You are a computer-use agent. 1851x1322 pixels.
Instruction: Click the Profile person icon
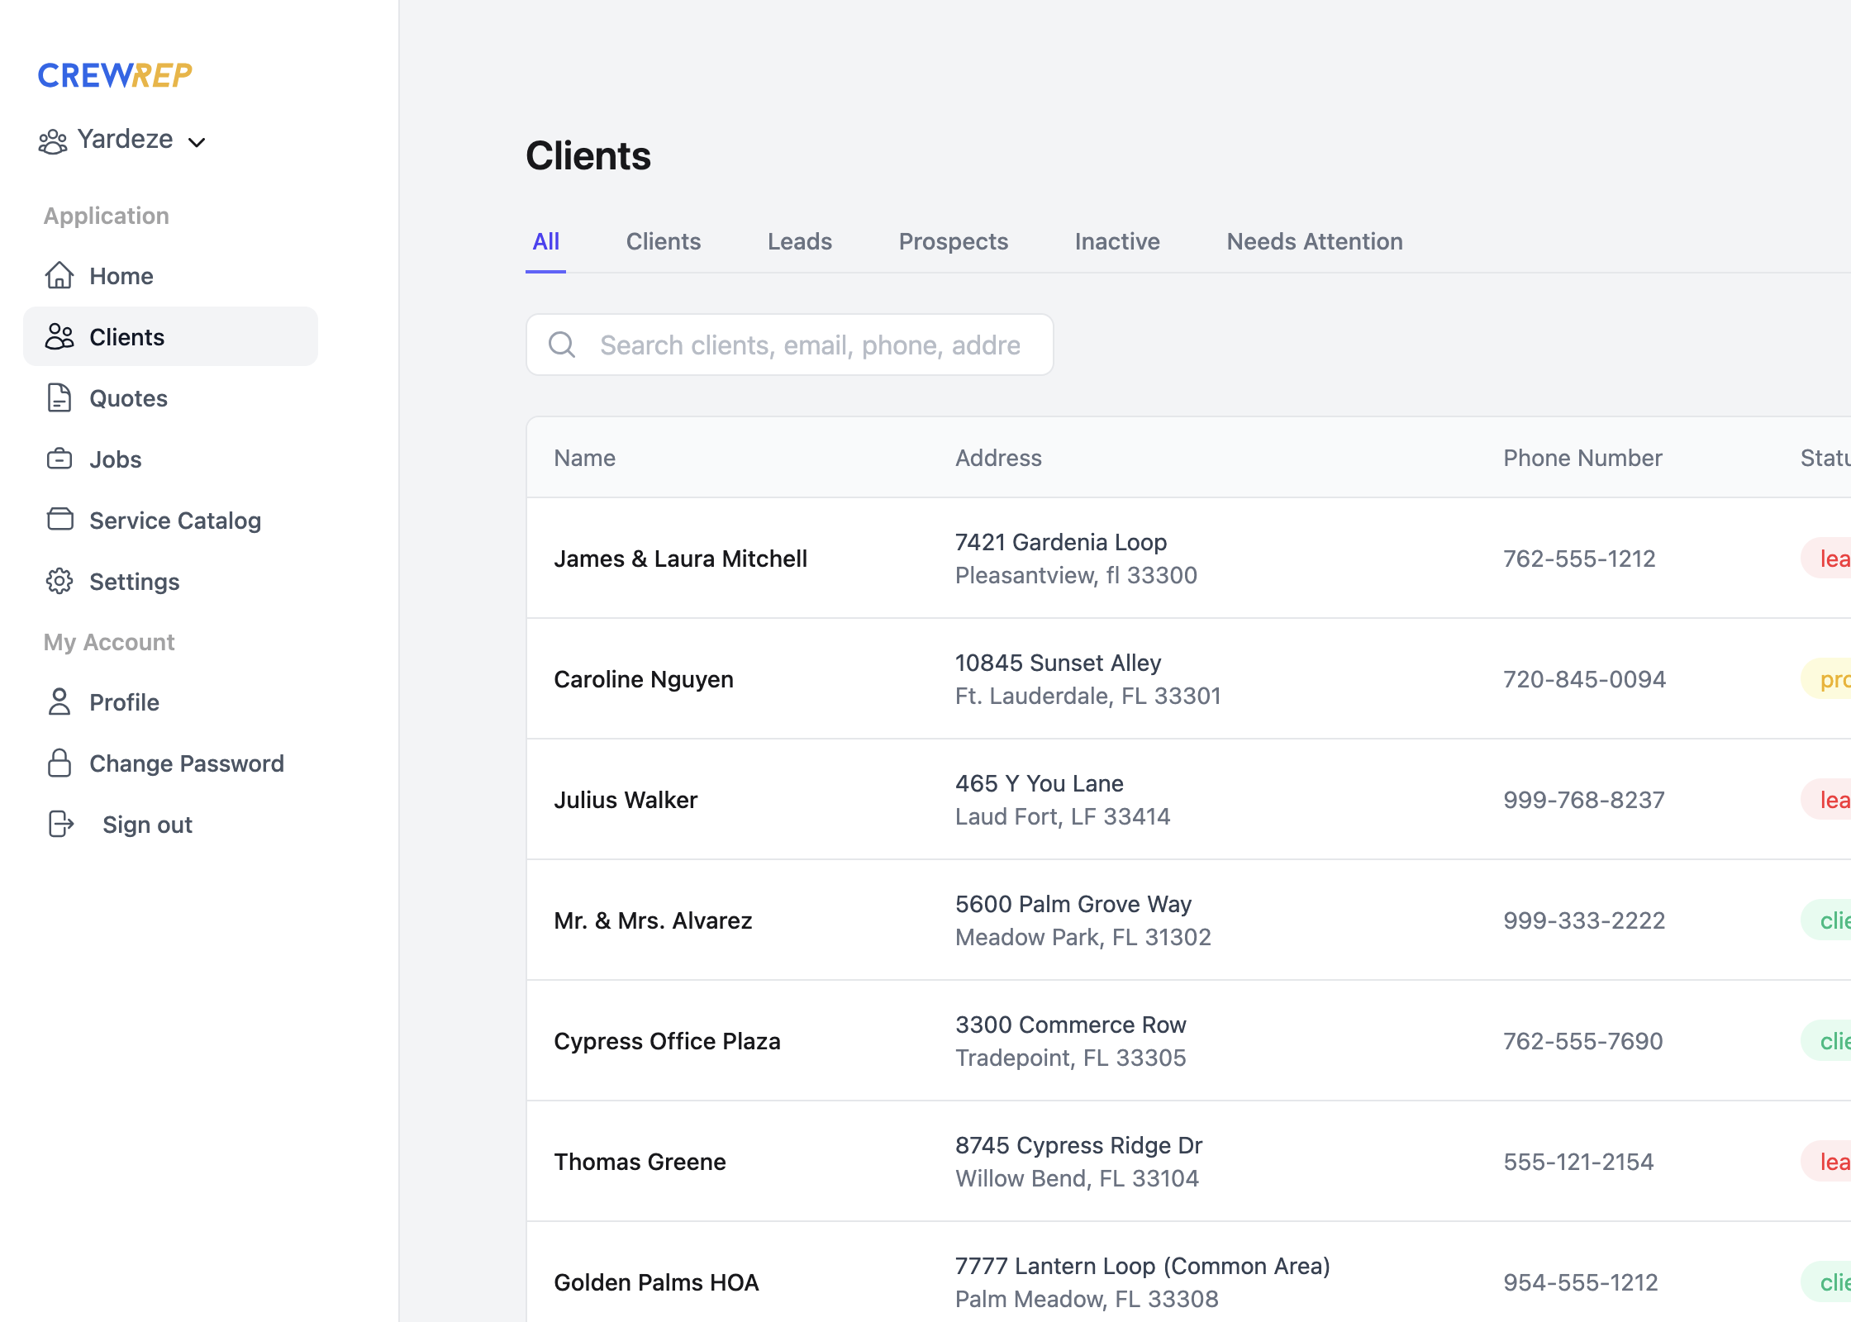click(59, 701)
